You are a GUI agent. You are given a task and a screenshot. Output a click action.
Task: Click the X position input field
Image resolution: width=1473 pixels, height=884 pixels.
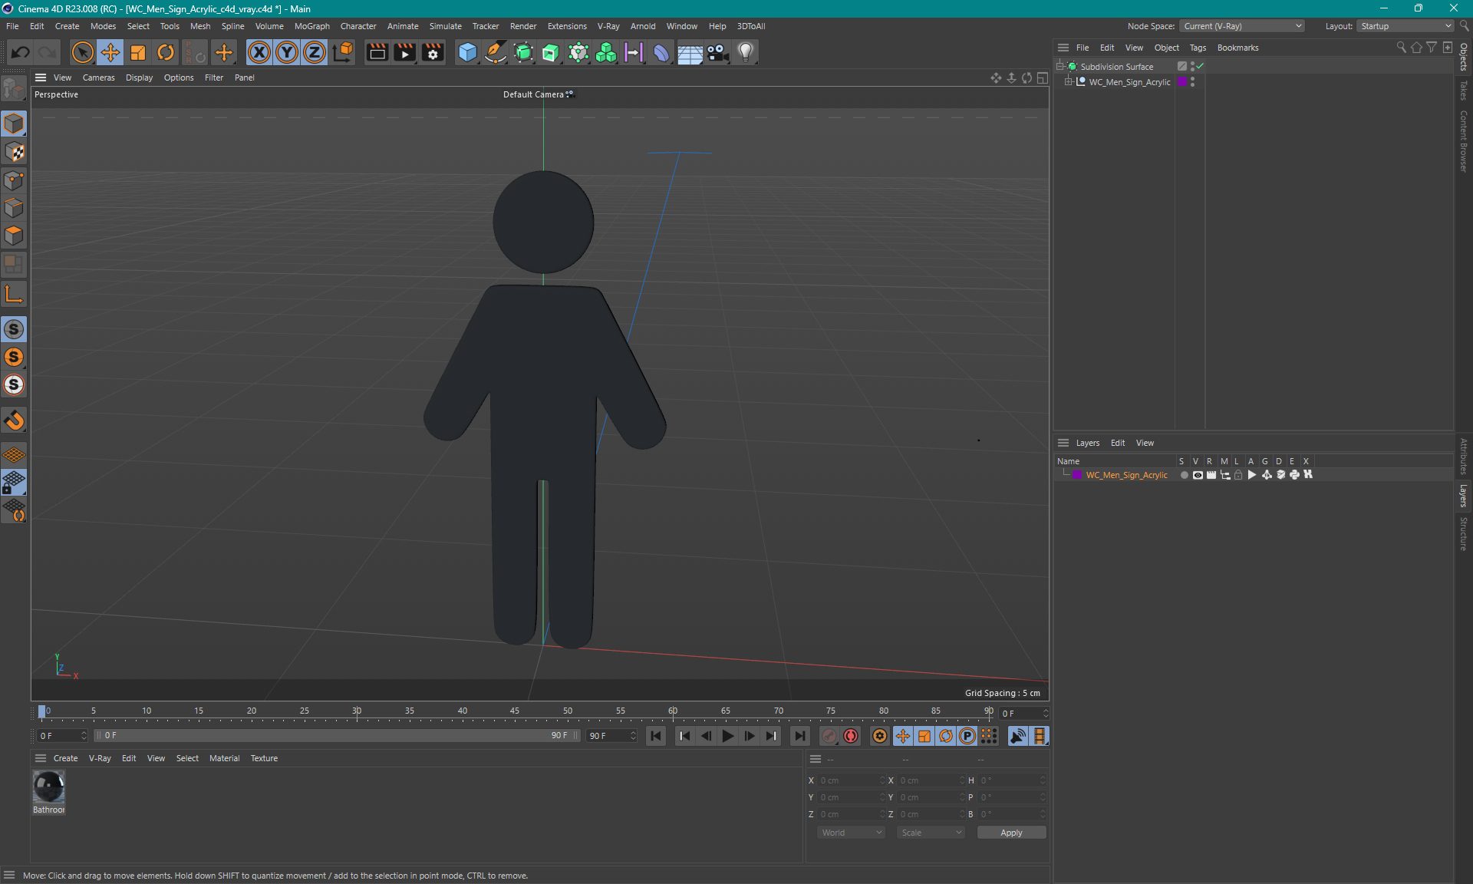click(850, 780)
